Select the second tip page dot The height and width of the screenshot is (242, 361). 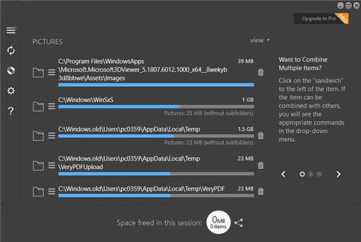[310, 174]
